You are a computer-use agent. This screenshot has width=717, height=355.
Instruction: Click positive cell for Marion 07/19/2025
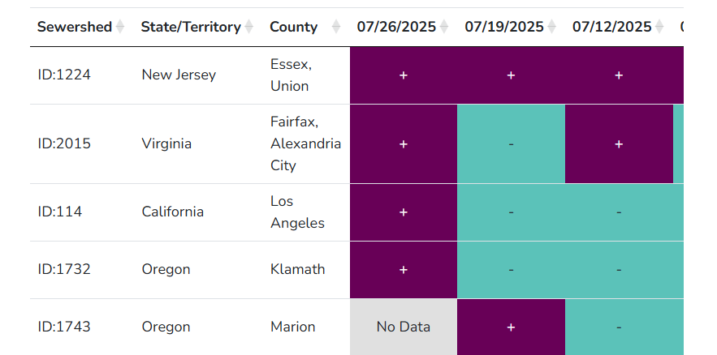pyautogui.click(x=512, y=327)
